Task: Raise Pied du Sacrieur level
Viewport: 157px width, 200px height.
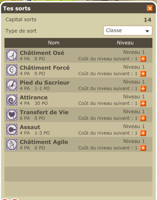Action: click(143, 88)
